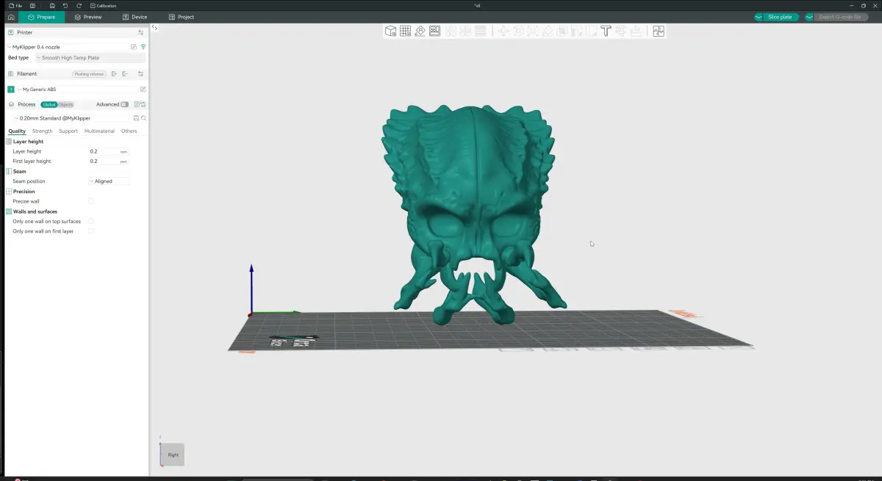Click the First layer height input field
Viewport: 882px width, 481px height.
pos(108,161)
